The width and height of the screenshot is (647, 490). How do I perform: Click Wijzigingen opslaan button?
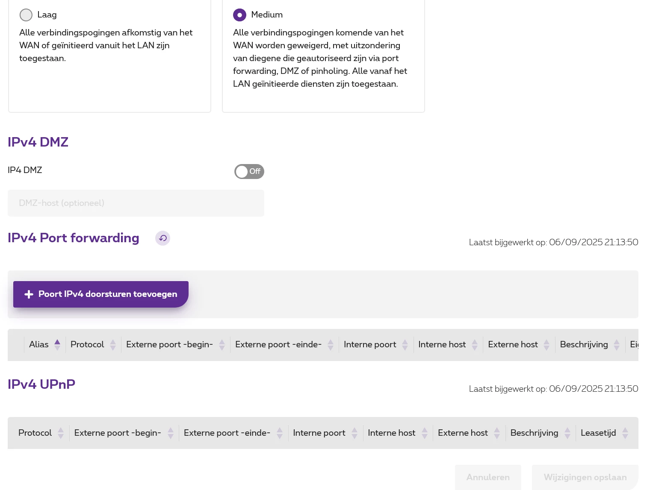(x=585, y=477)
